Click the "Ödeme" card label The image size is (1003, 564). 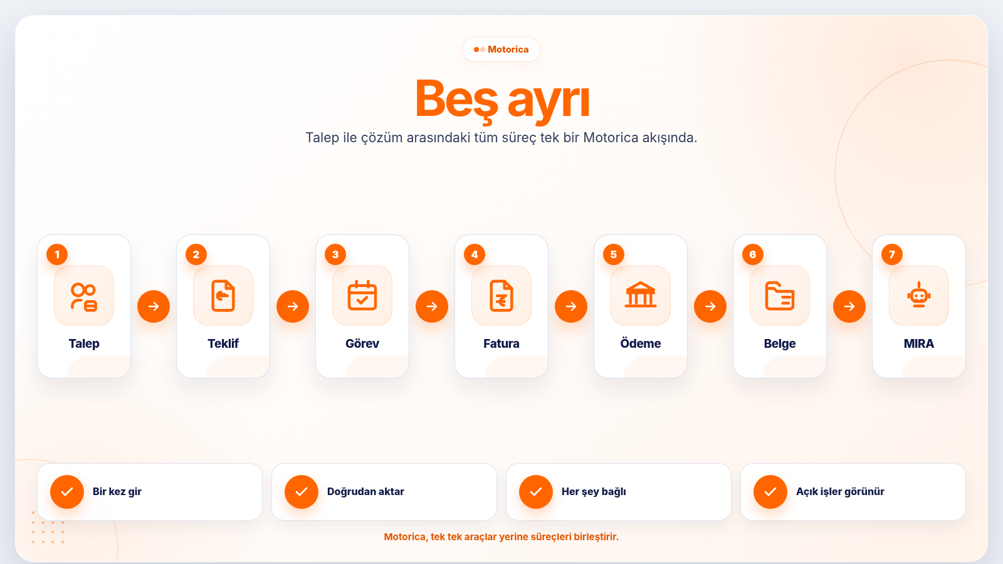pos(641,343)
